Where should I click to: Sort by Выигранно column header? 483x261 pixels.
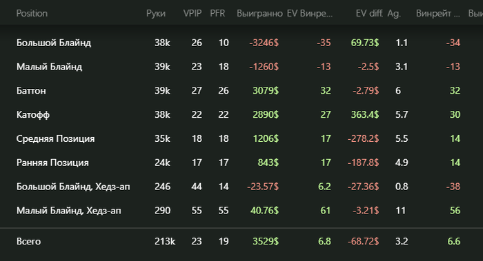click(x=259, y=14)
